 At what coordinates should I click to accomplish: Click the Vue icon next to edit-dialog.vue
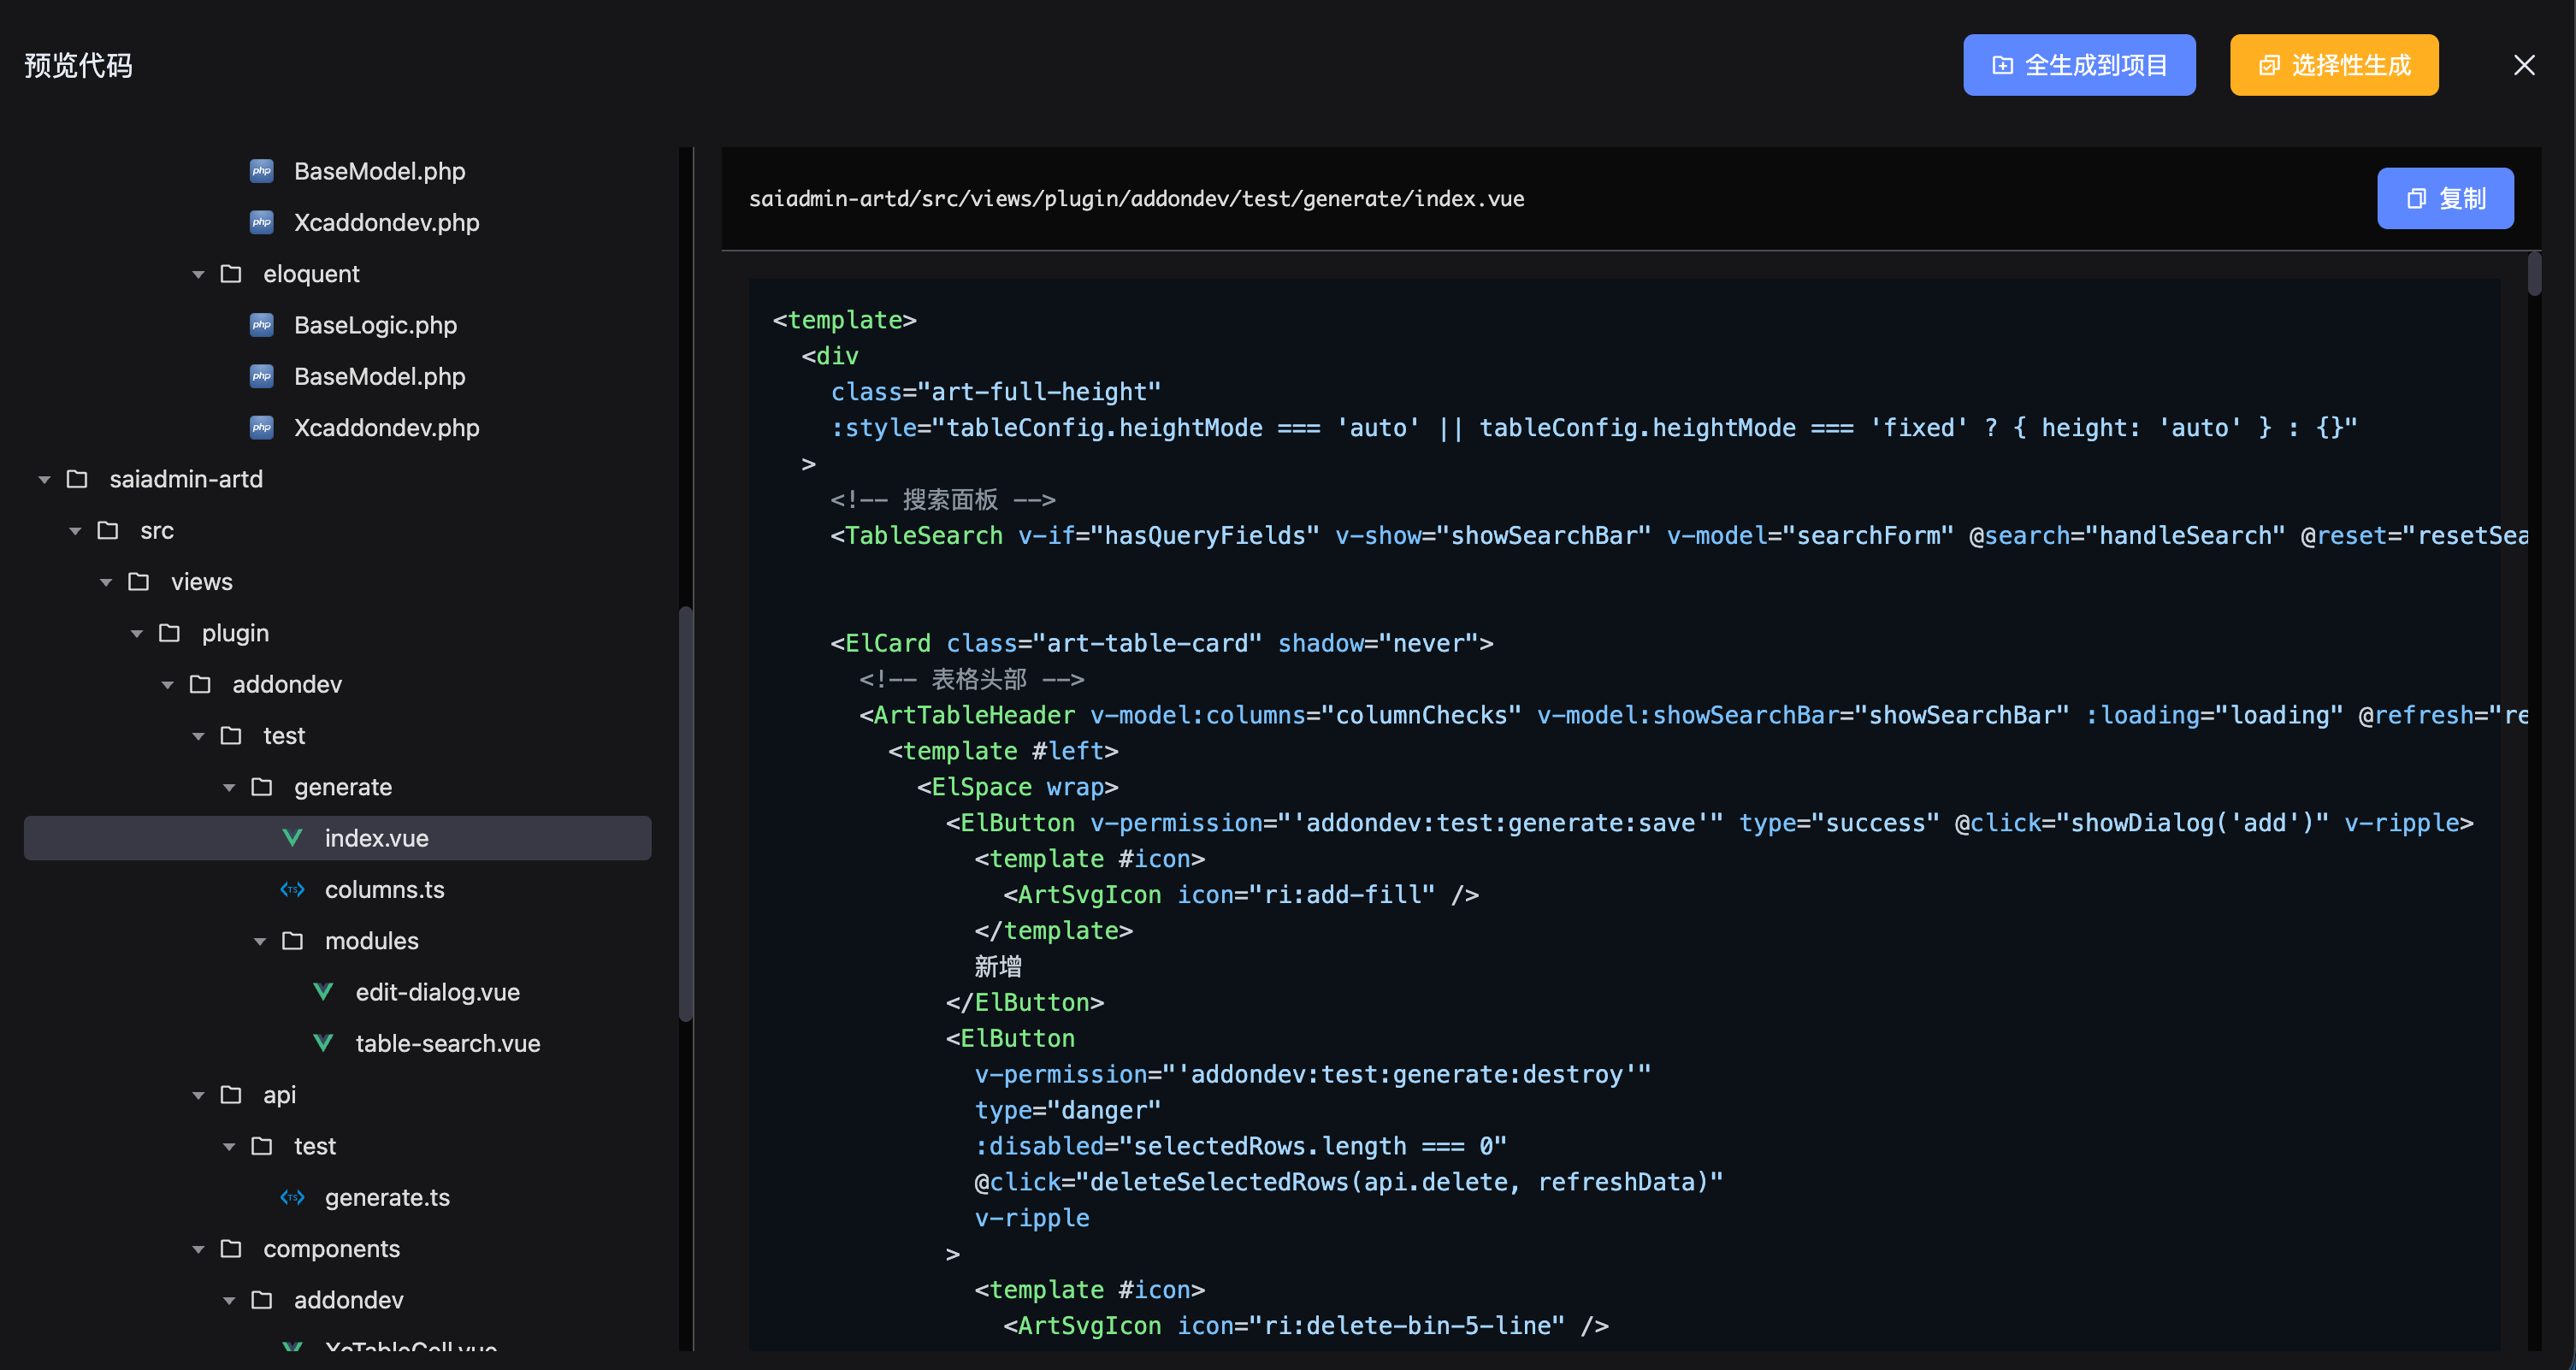pos(323,992)
